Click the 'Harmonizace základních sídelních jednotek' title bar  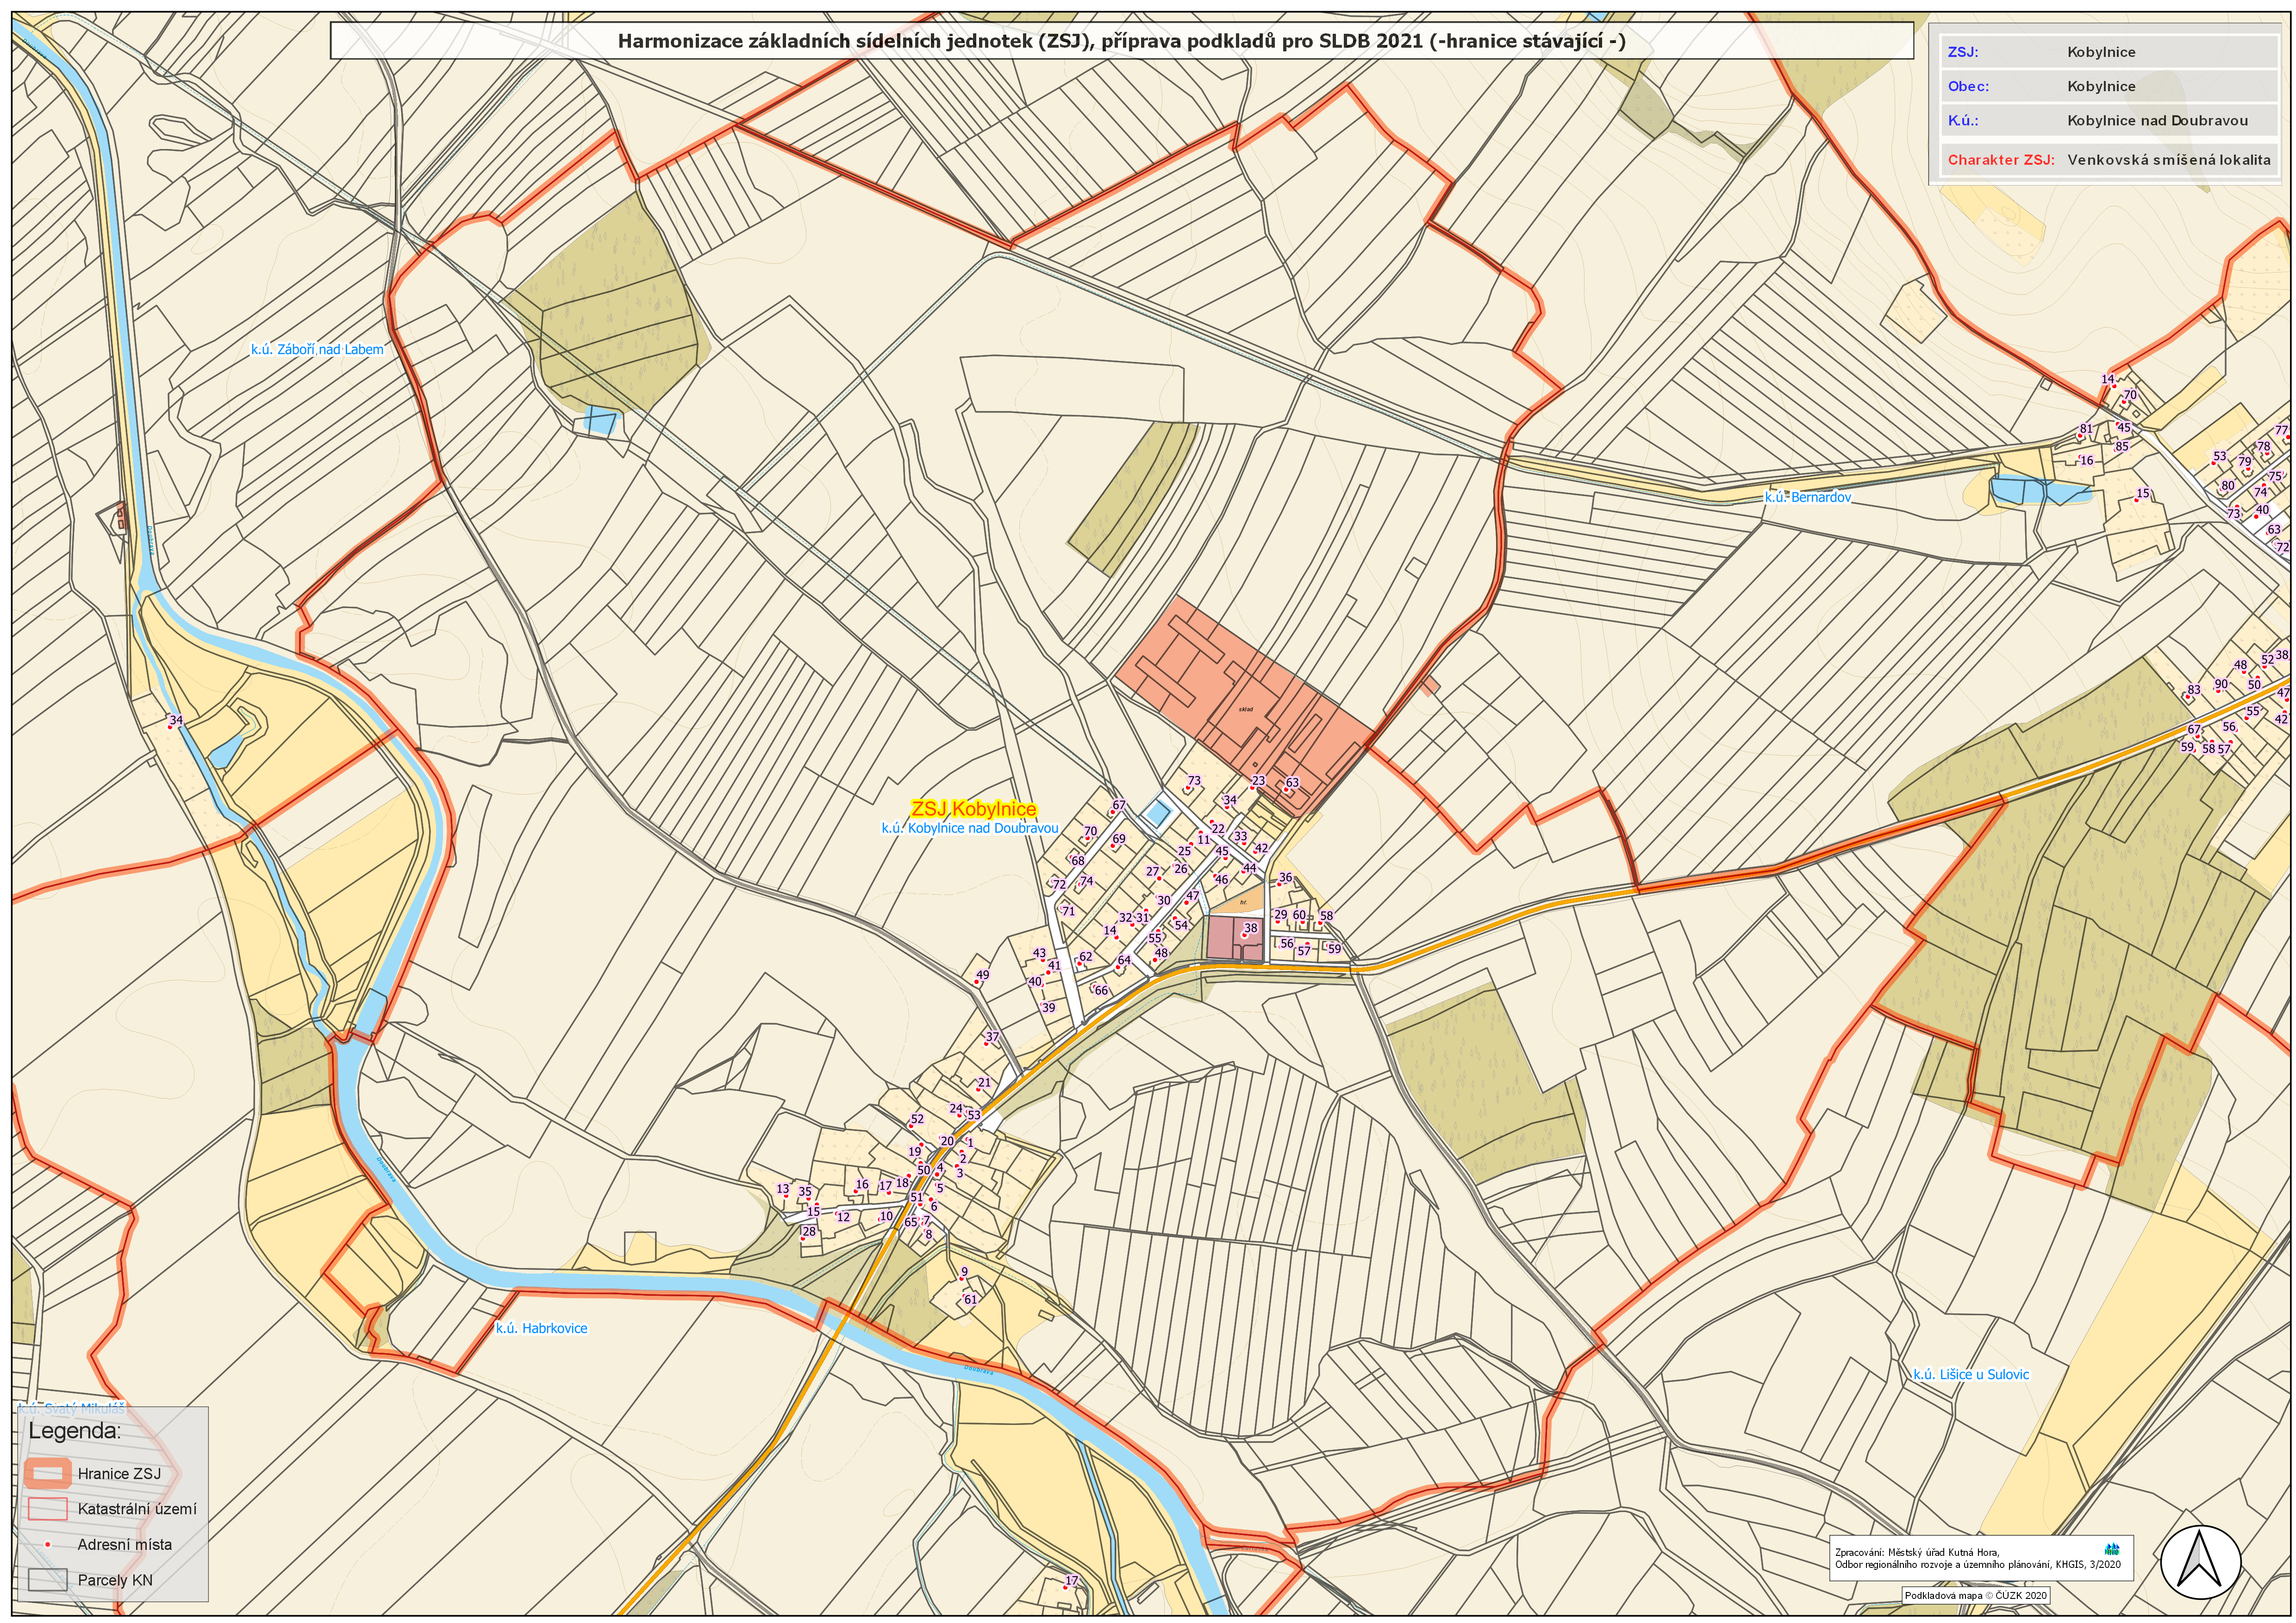tap(1121, 41)
